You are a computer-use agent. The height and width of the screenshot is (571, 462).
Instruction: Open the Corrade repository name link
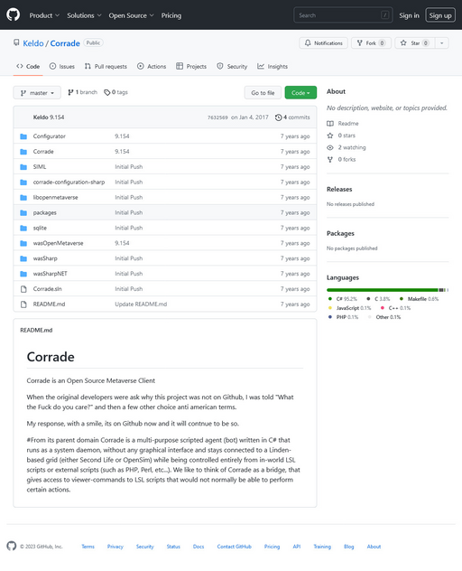point(65,43)
